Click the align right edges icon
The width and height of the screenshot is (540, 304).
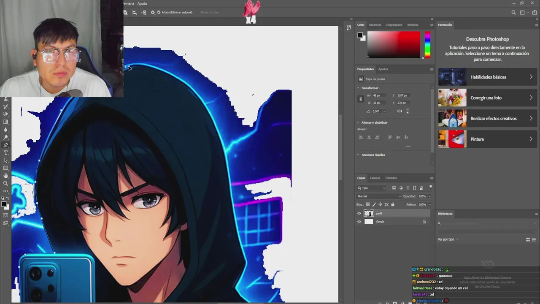coord(377,137)
